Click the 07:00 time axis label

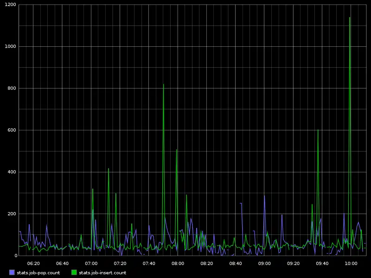(91, 263)
